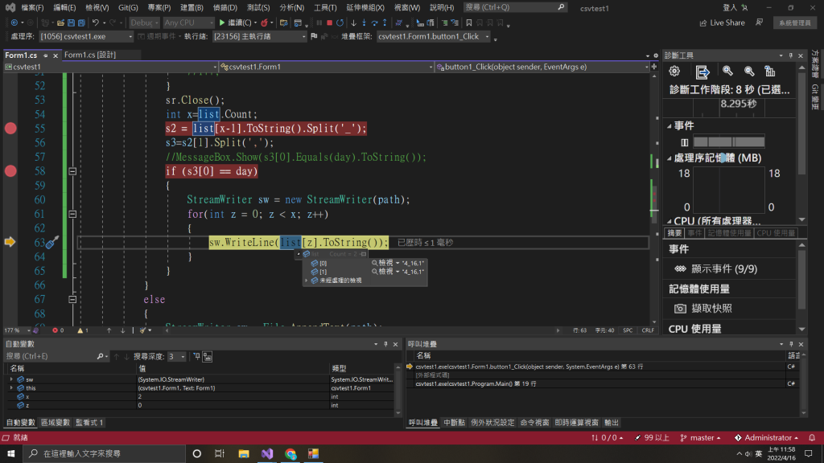Toggle the breakpoint on line 58
The height and width of the screenshot is (463, 824).
pyautogui.click(x=10, y=171)
